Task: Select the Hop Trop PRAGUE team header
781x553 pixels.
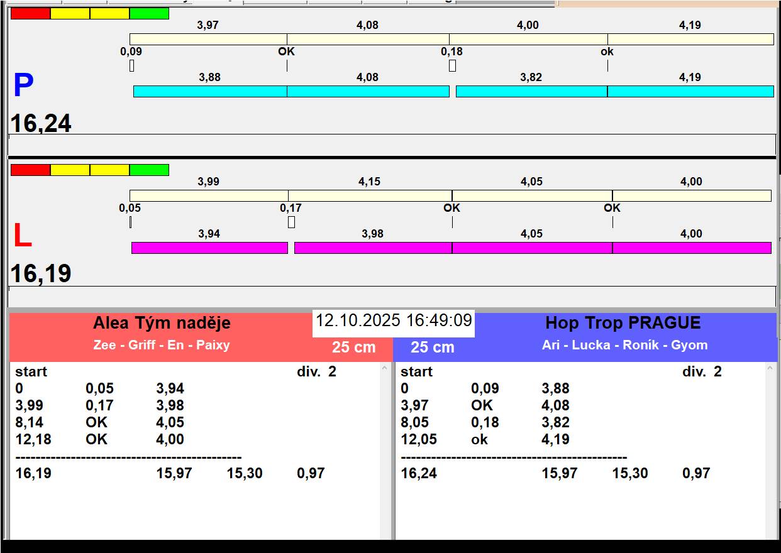Action: point(623,324)
